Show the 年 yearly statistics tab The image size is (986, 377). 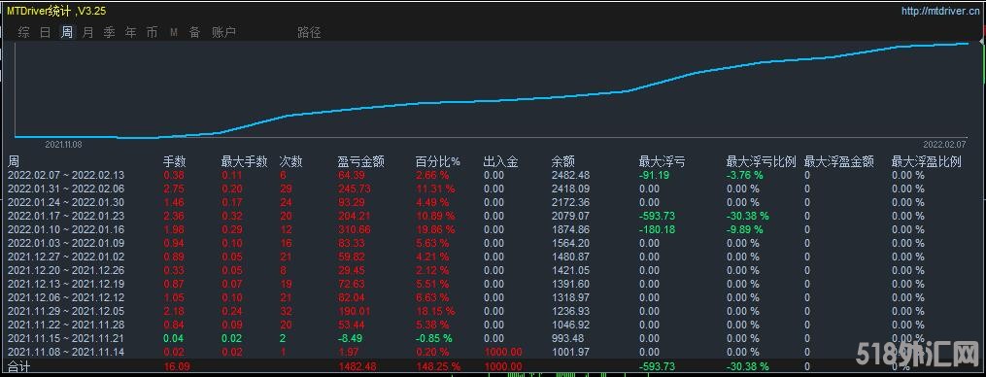click(x=131, y=32)
